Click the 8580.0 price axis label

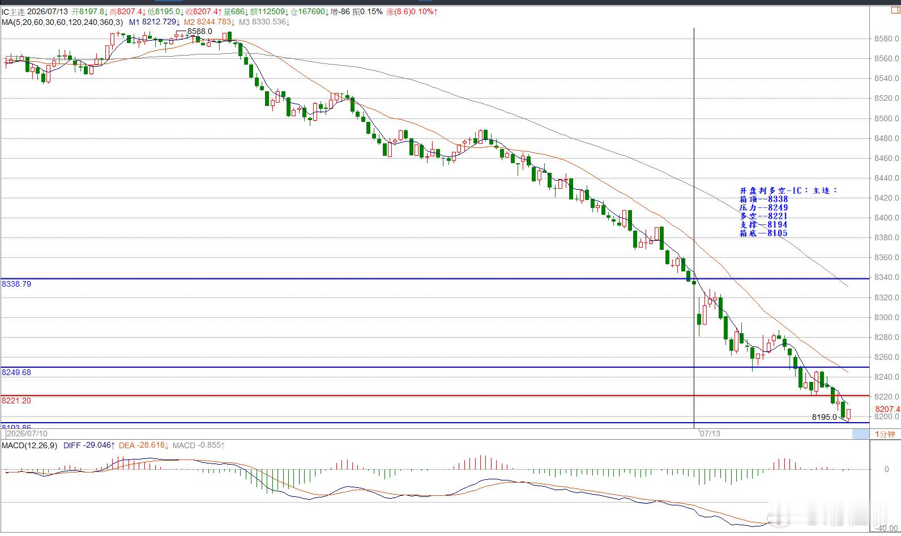[x=887, y=39]
